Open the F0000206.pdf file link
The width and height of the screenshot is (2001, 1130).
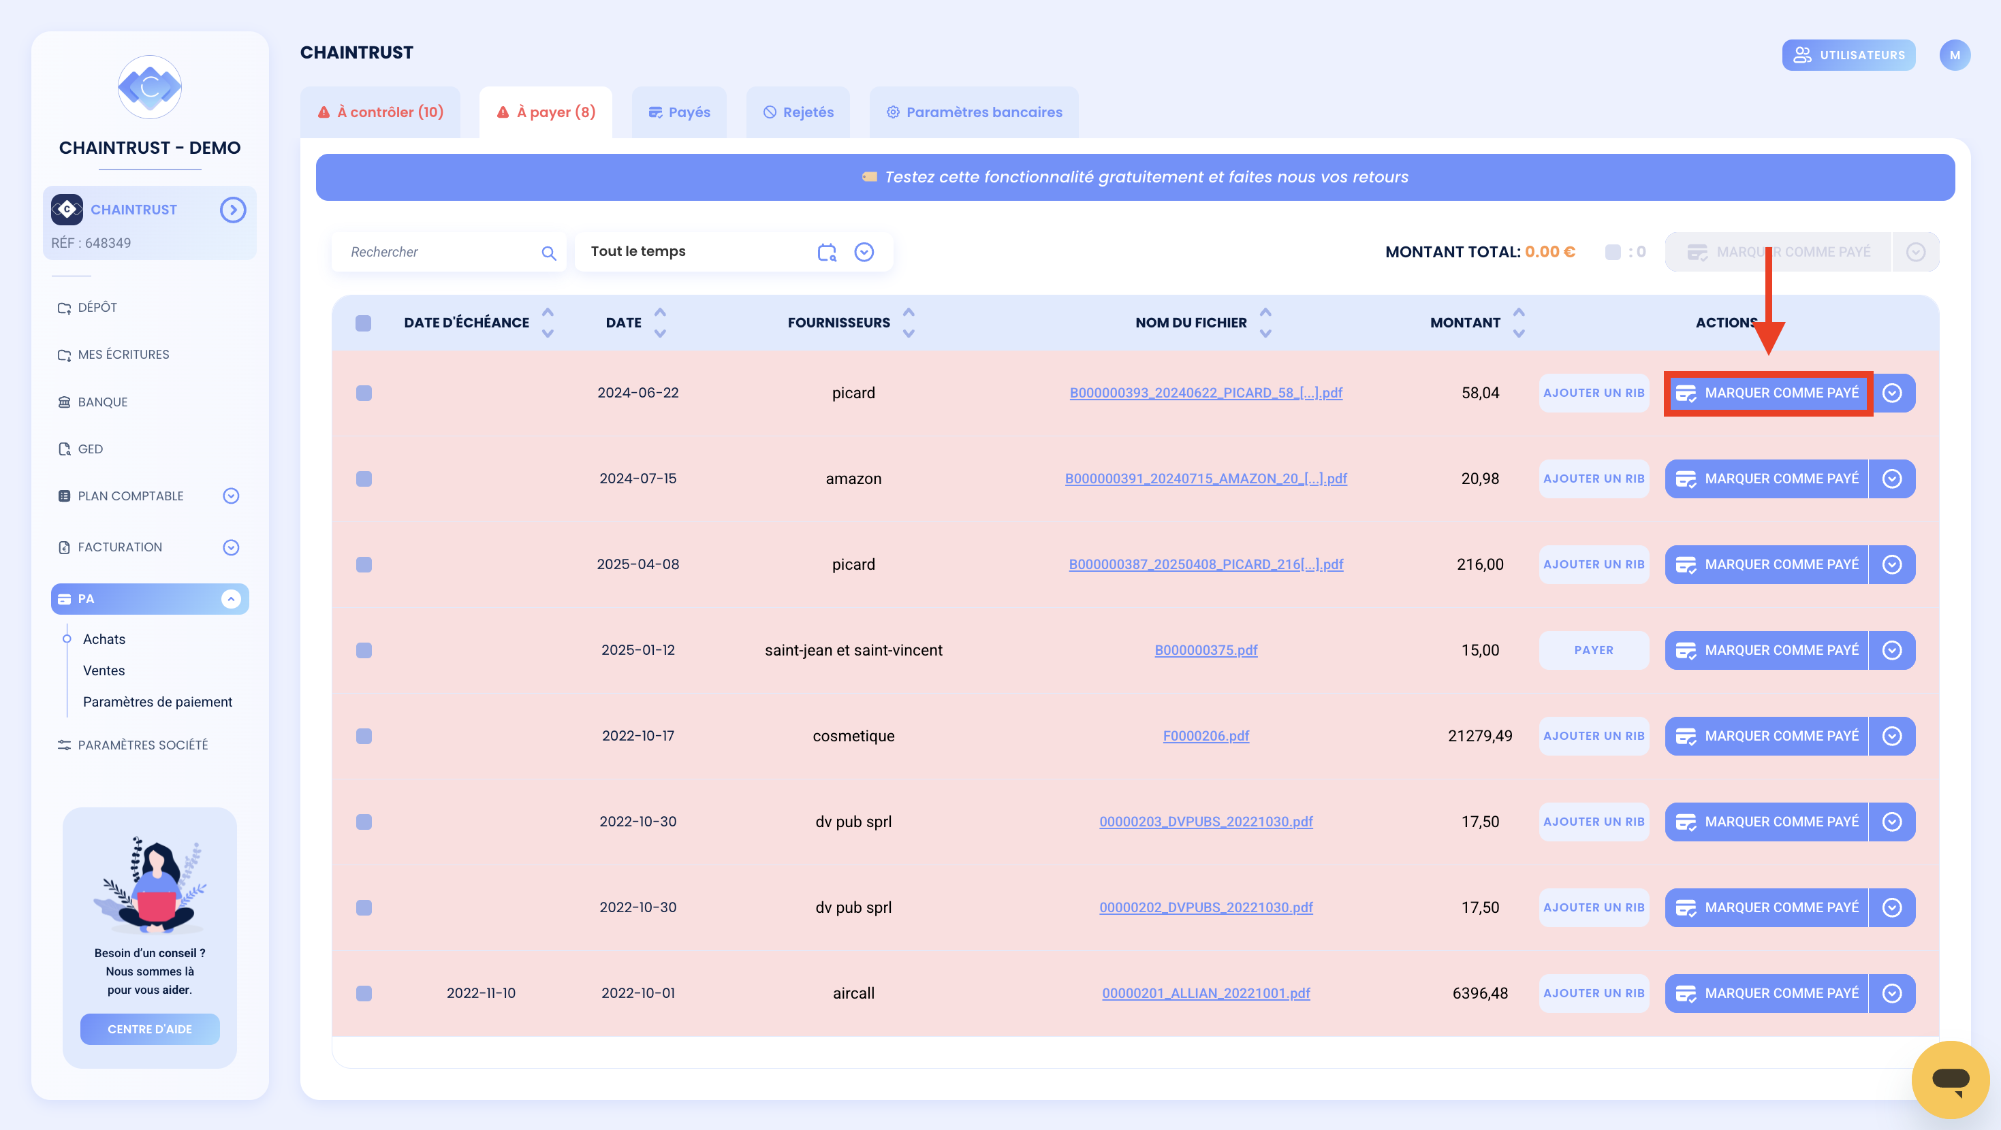click(x=1206, y=737)
